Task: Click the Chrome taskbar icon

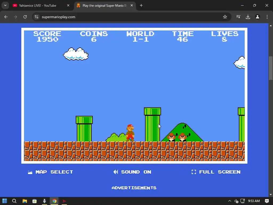Action: pyautogui.click(x=54, y=201)
